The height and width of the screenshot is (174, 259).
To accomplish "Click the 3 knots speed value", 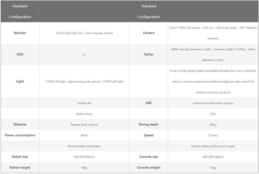I will tap(213, 135).
